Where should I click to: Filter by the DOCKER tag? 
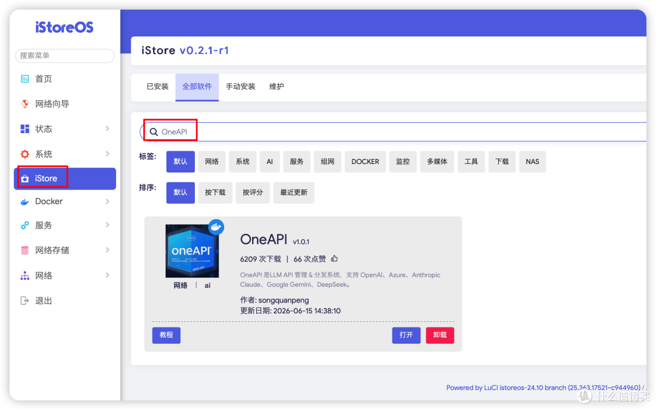coord(365,162)
